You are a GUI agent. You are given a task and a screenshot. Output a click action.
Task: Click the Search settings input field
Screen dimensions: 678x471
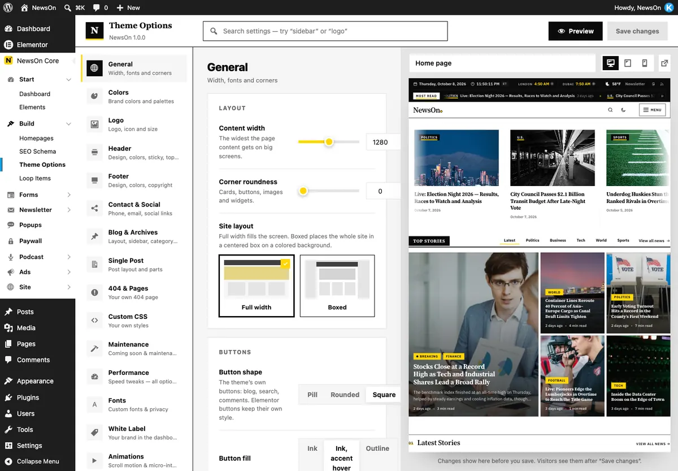pyautogui.click(x=325, y=31)
